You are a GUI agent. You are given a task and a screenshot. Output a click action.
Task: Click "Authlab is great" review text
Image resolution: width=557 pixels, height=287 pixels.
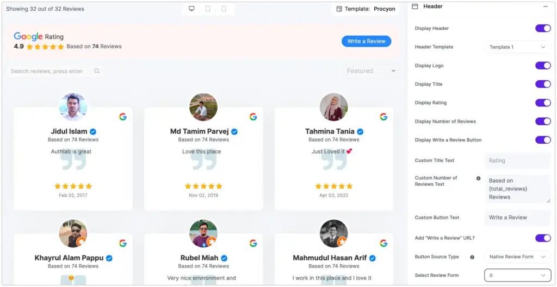tap(71, 152)
